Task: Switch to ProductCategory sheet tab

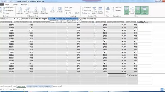Action: click(x=32, y=86)
